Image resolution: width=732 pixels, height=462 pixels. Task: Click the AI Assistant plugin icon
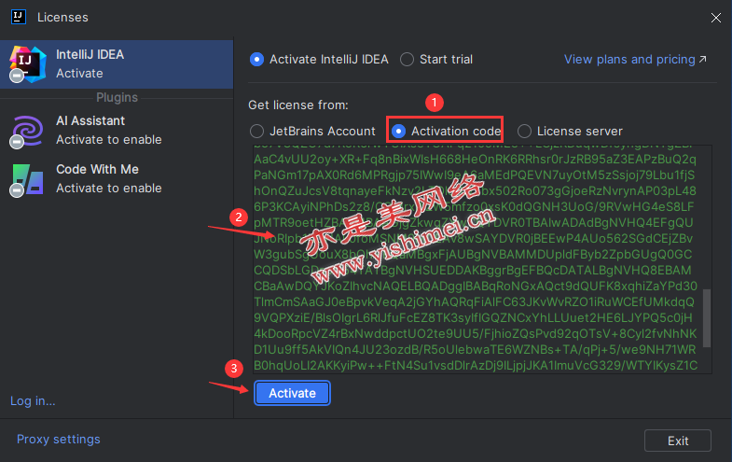click(x=28, y=132)
